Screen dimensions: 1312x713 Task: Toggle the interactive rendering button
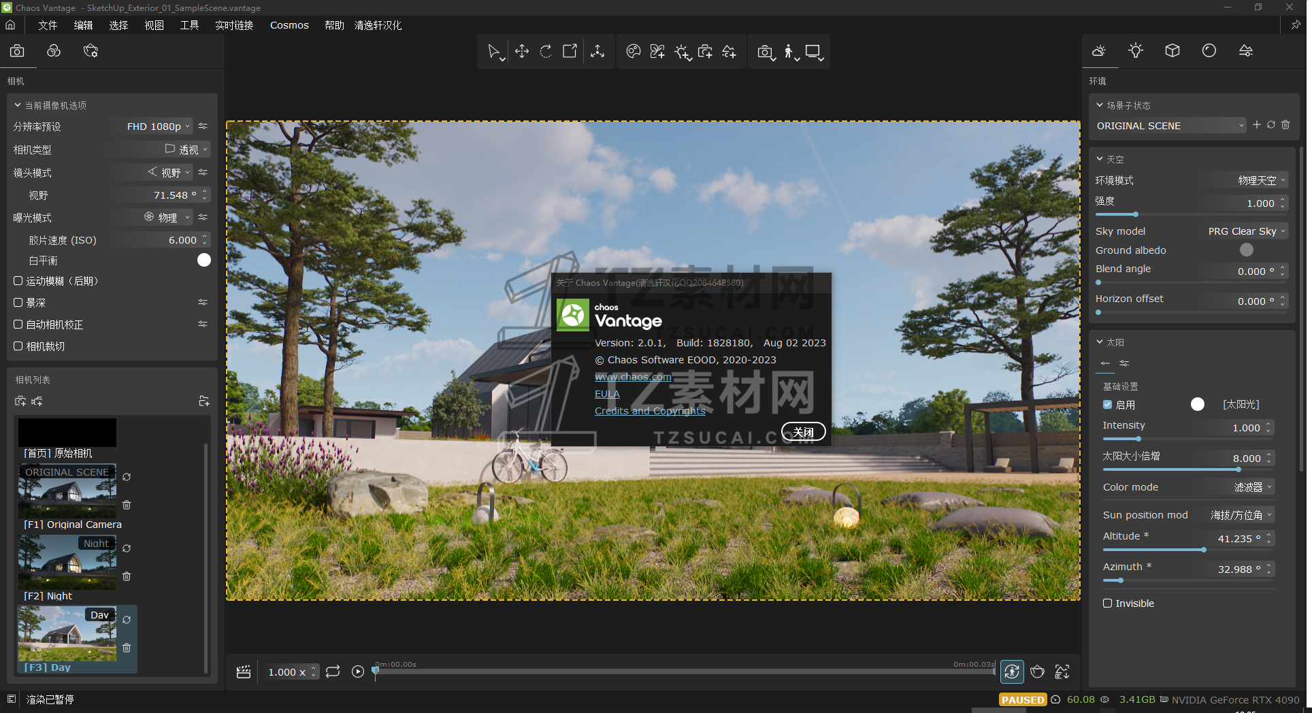(1012, 672)
